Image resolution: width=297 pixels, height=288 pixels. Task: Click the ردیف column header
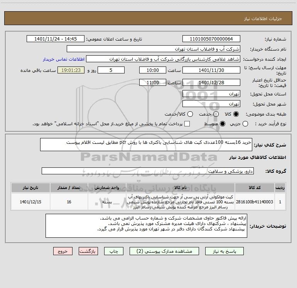tap(280, 187)
